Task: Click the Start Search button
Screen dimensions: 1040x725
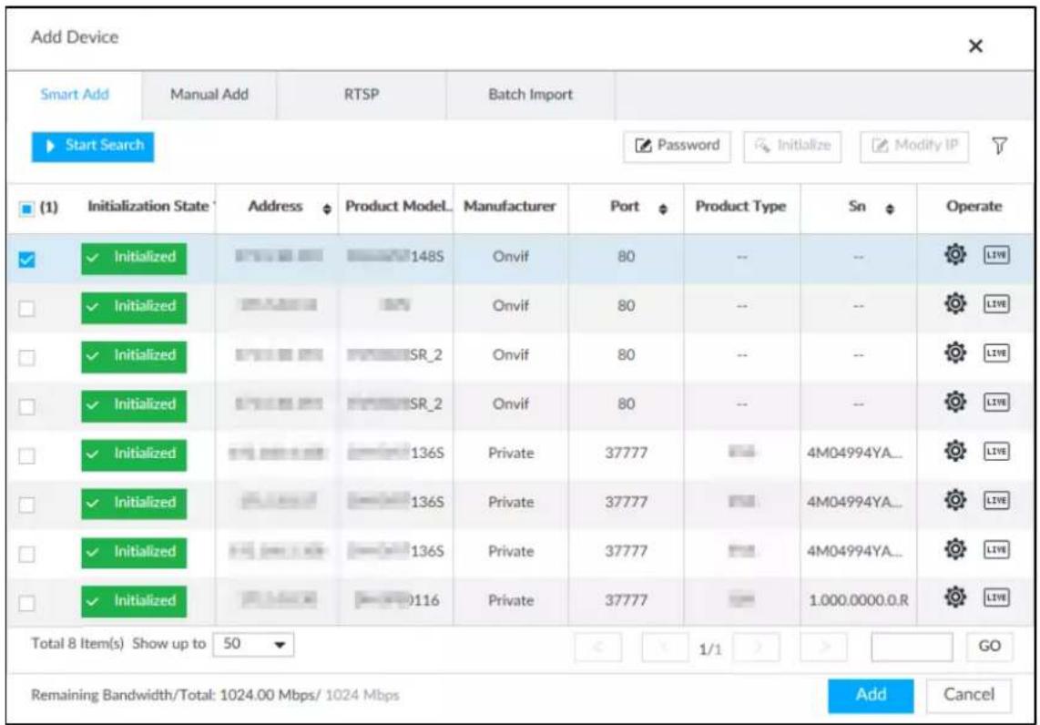Action: (93, 146)
